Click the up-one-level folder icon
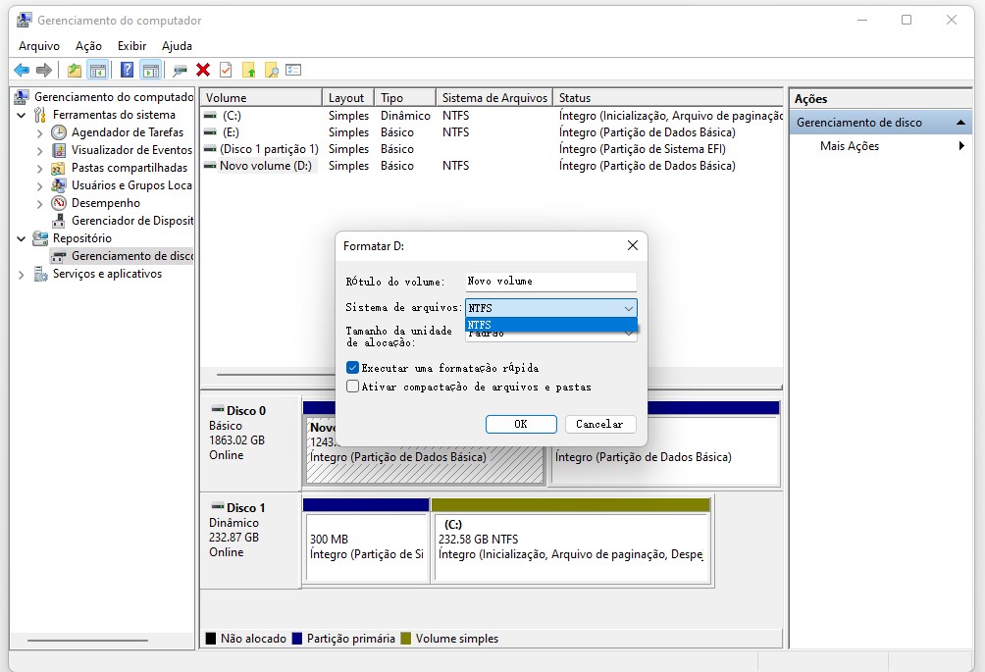 (75, 70)
